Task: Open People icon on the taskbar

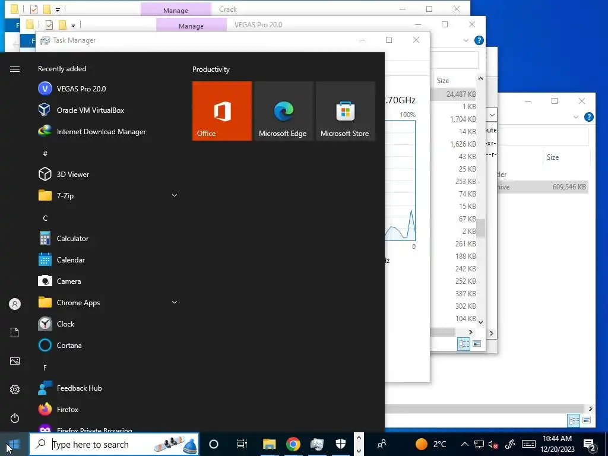Action: tap(382, 444)
